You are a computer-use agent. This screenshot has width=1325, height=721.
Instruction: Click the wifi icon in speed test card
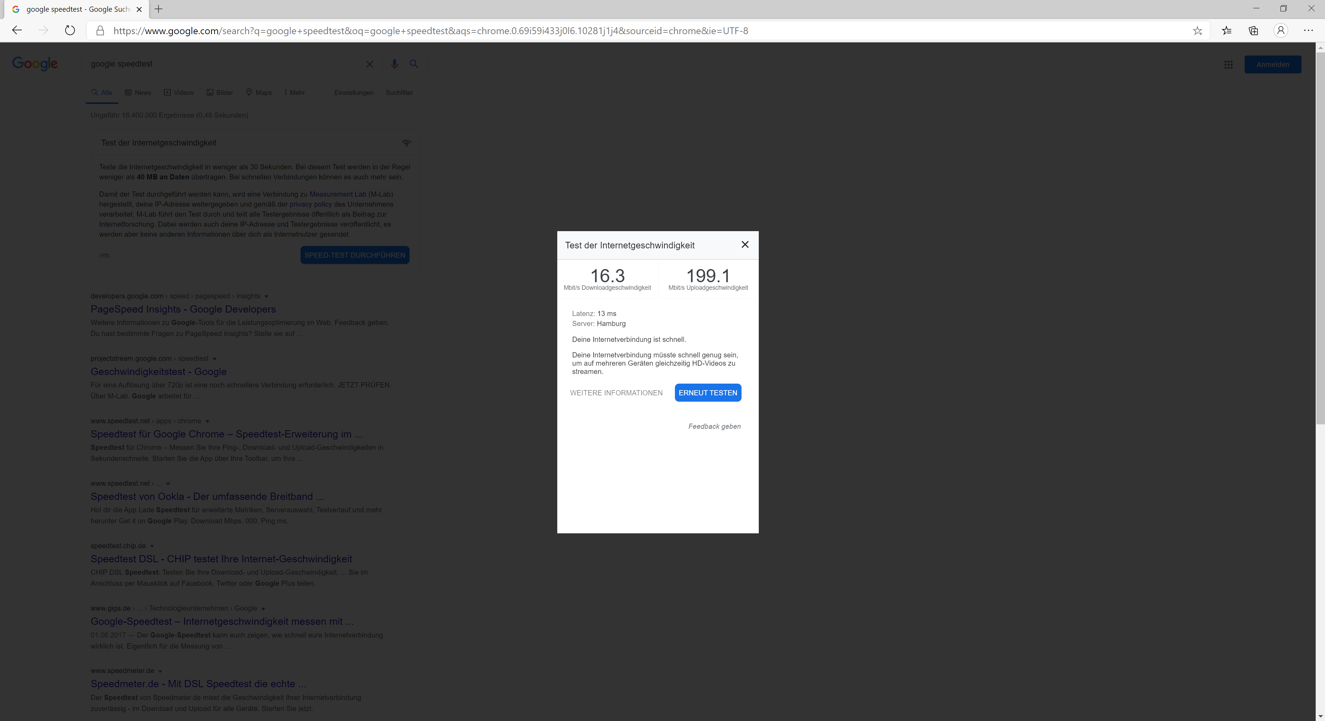tap(406, 143)
